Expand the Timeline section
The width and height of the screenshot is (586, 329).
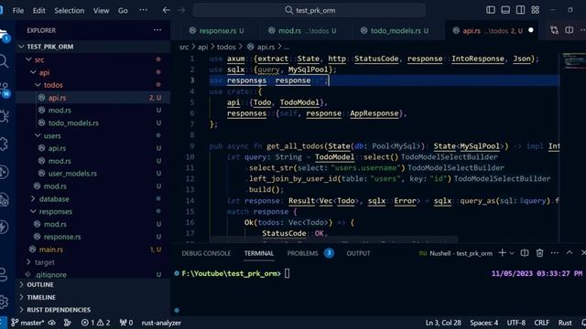(93, 297)
